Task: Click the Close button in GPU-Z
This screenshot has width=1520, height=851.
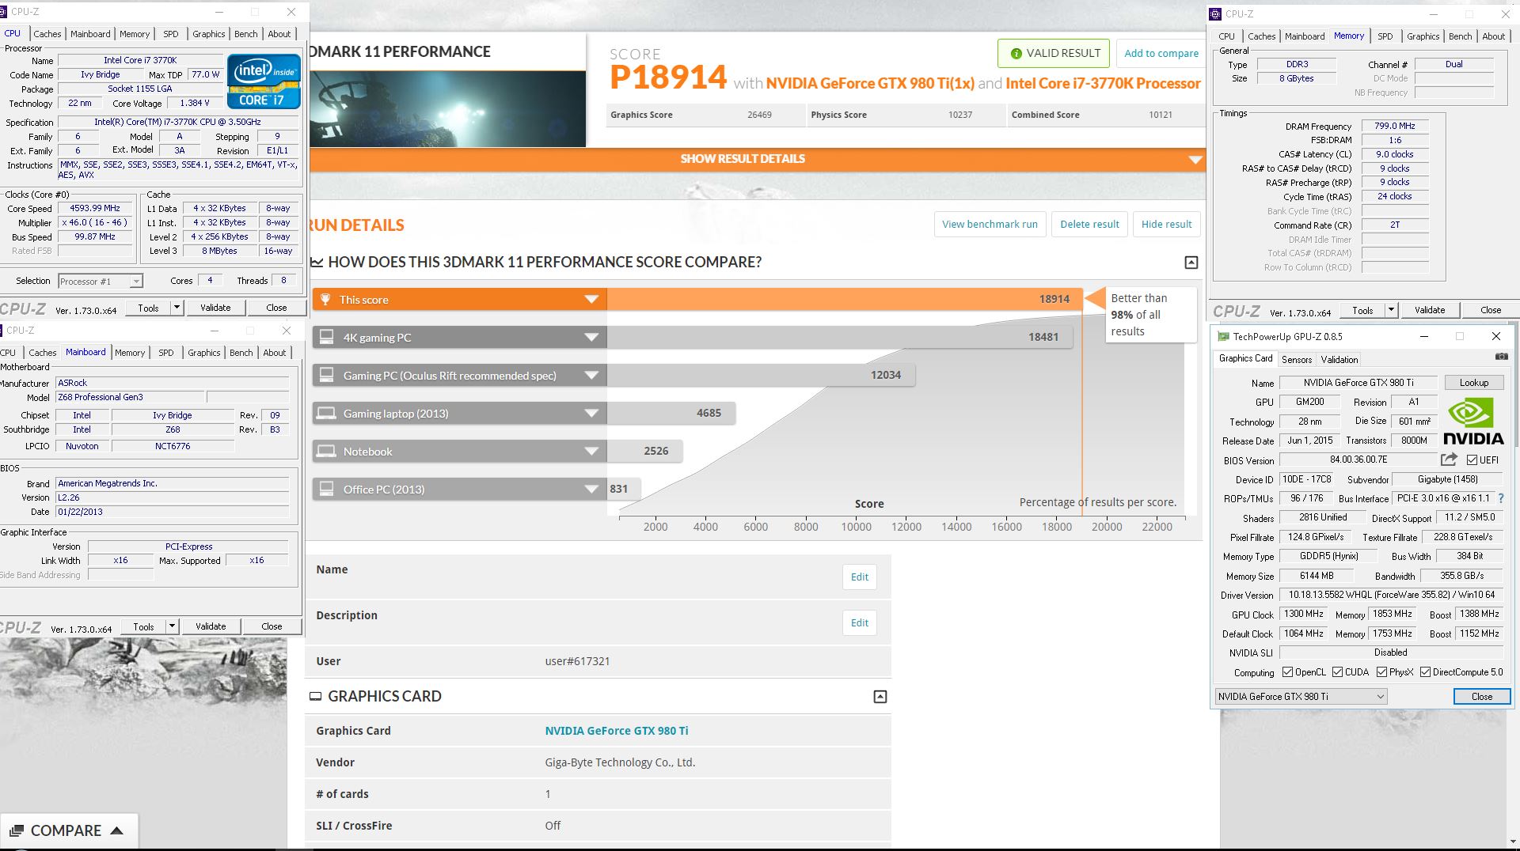Action: pos(1482,697)
